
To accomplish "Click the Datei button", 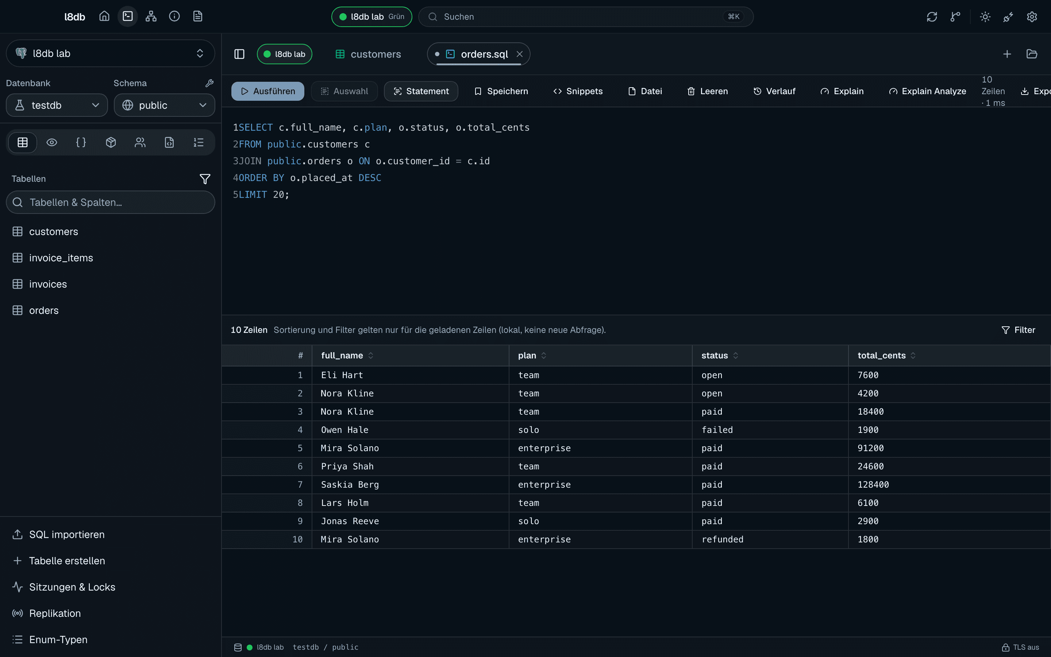I will pyautogui.click(x=645, y=91).
